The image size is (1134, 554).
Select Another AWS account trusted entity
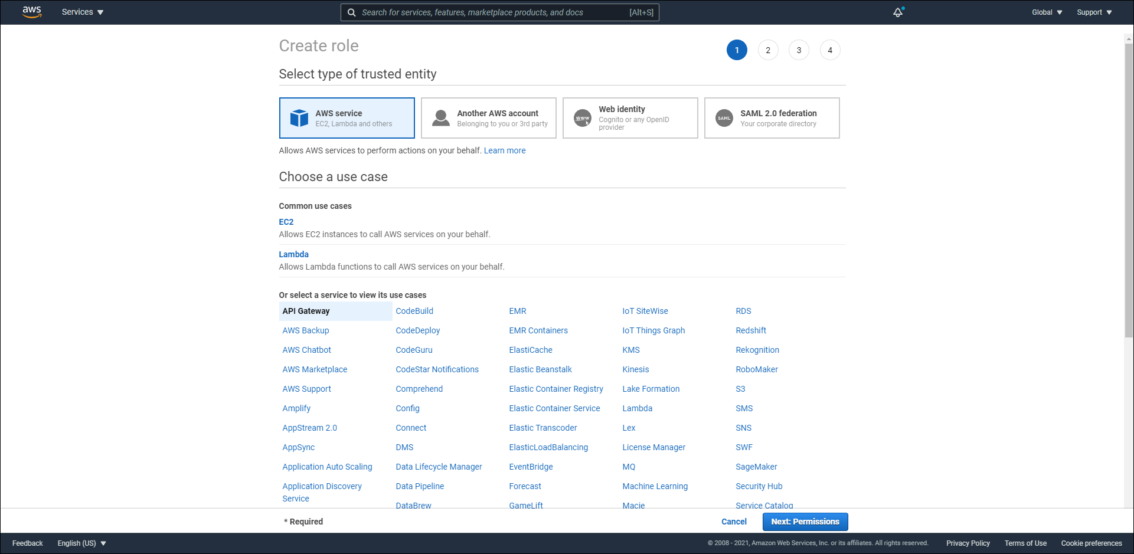pyautogui.click(x=488, y=118)
